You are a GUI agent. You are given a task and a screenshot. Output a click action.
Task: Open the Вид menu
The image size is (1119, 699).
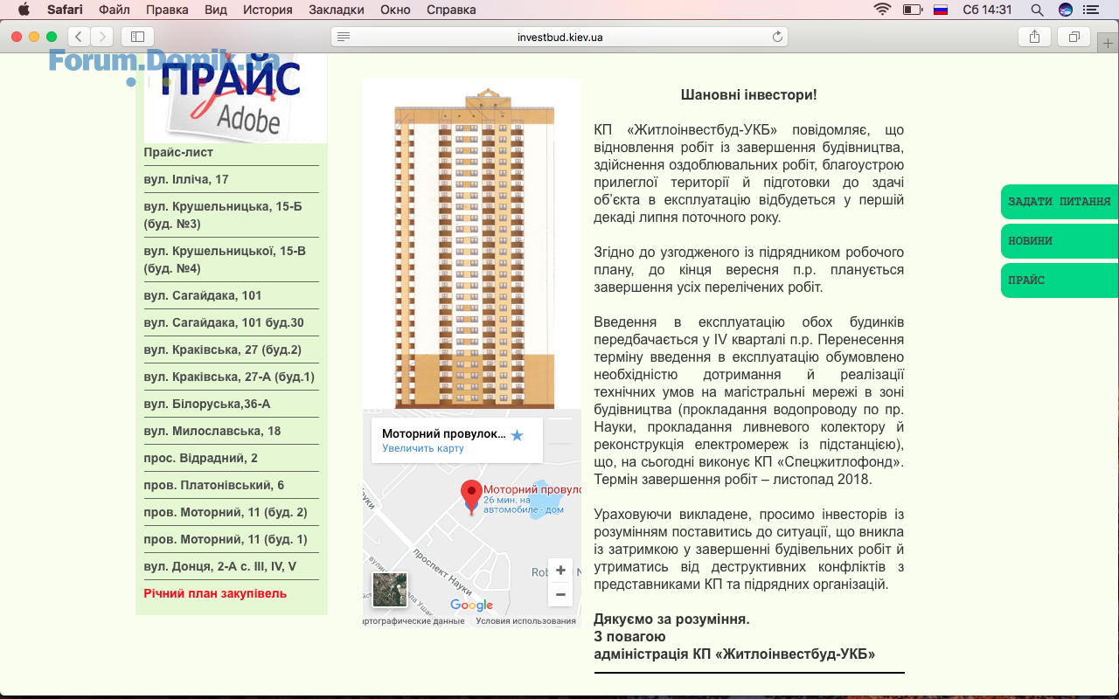(x=216, y=10)
